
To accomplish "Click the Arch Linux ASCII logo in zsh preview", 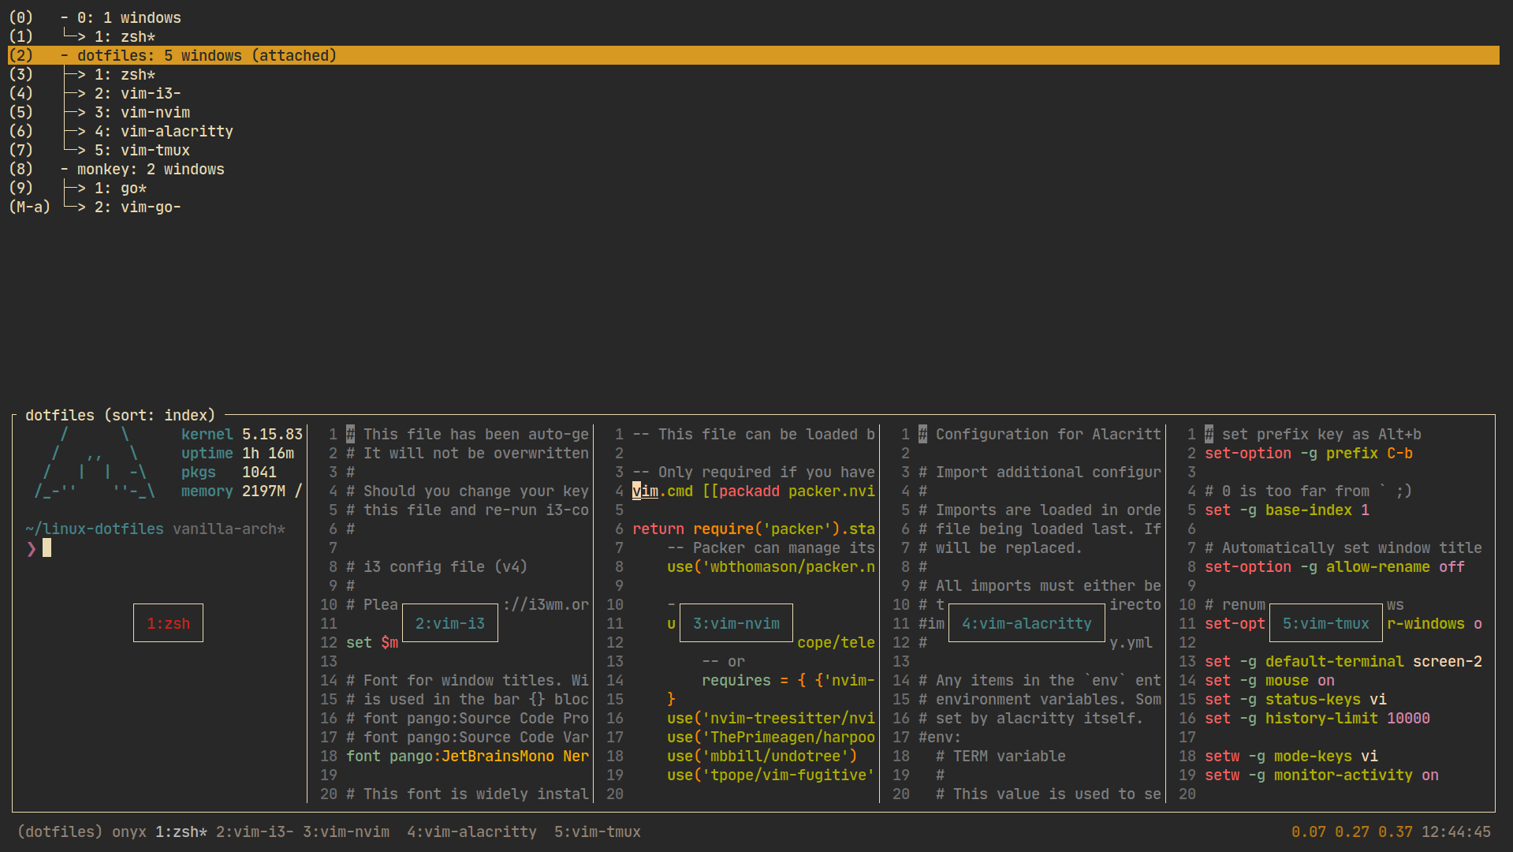I will 95,462.
